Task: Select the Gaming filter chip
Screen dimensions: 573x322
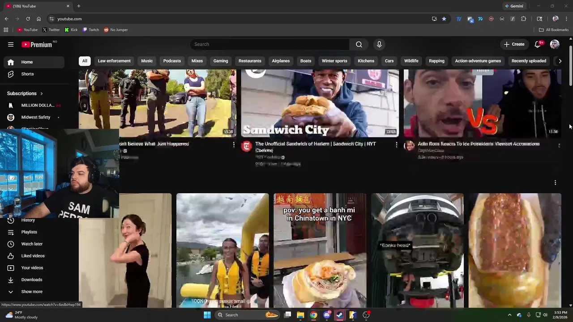Action: coord(221,61)
